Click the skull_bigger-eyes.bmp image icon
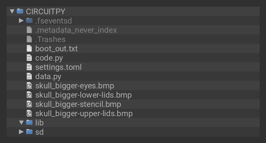The height and width of the screenshot is (143, 266). pos(29,86)
